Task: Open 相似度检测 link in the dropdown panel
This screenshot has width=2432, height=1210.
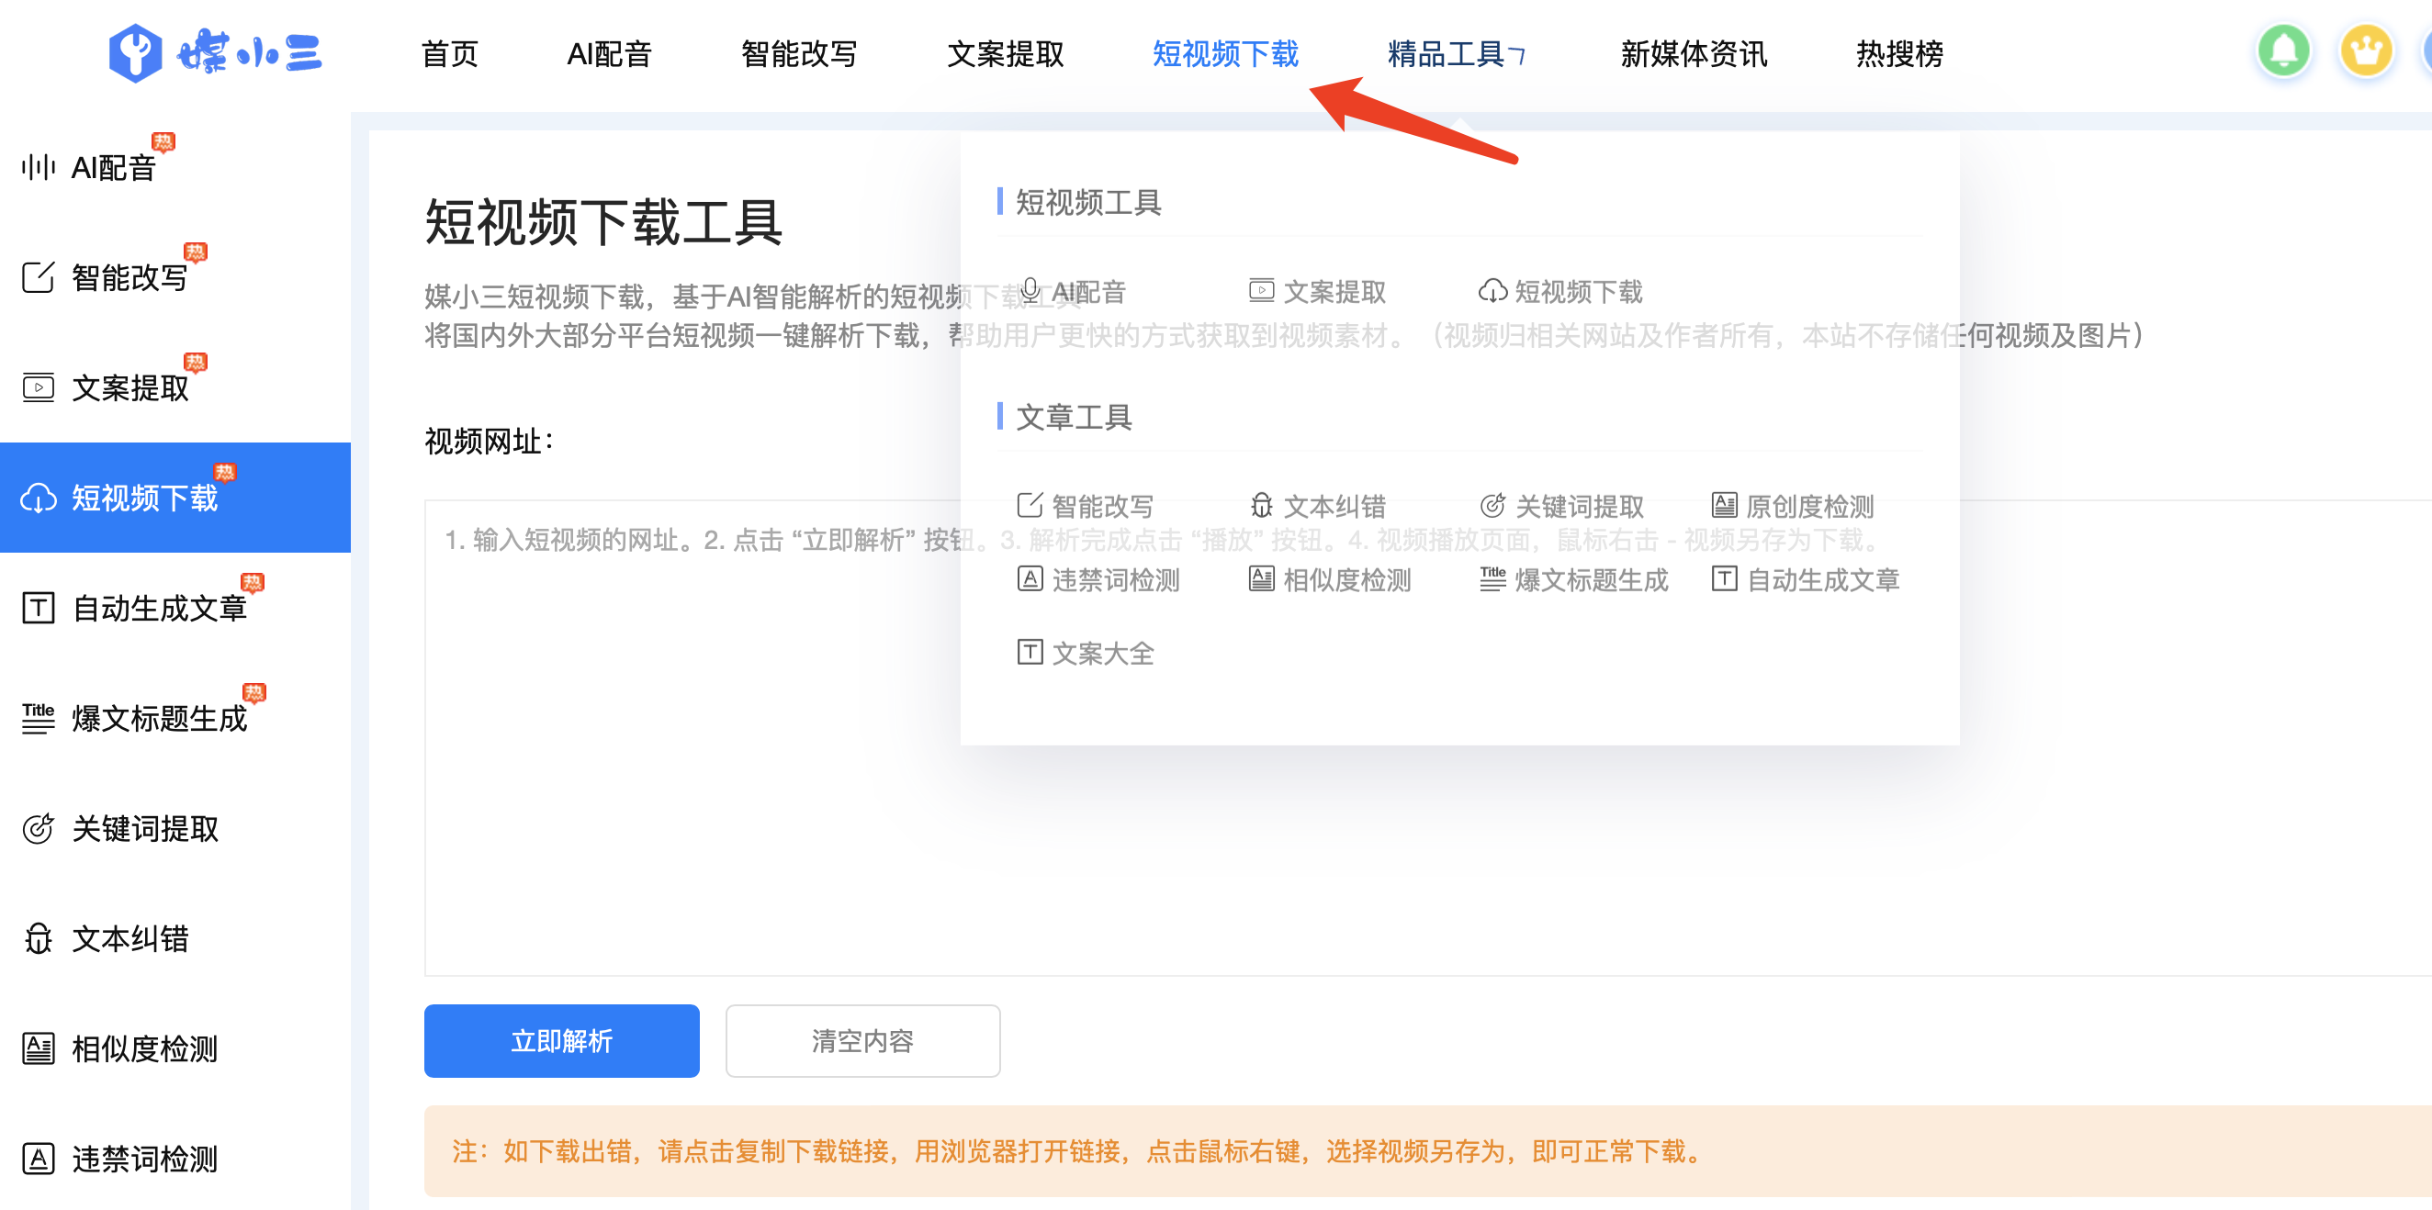Action: click(1330, 579)
